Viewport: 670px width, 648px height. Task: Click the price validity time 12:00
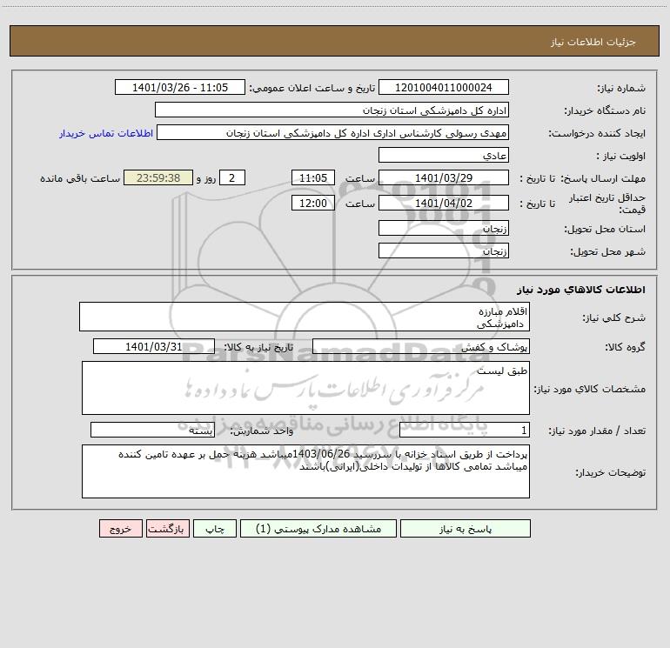tap(313, 203)
